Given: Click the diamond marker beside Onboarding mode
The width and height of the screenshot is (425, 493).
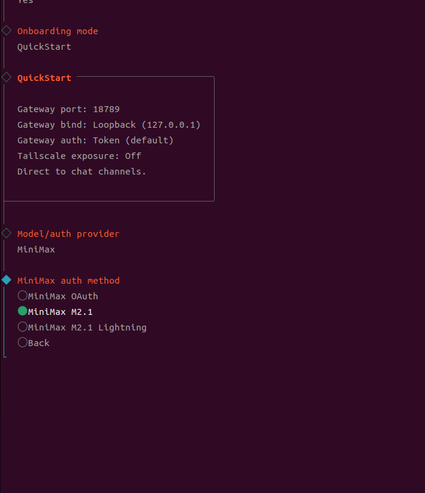Looking at the screenshot, I should pyautogui.click(x=6, y=30).
